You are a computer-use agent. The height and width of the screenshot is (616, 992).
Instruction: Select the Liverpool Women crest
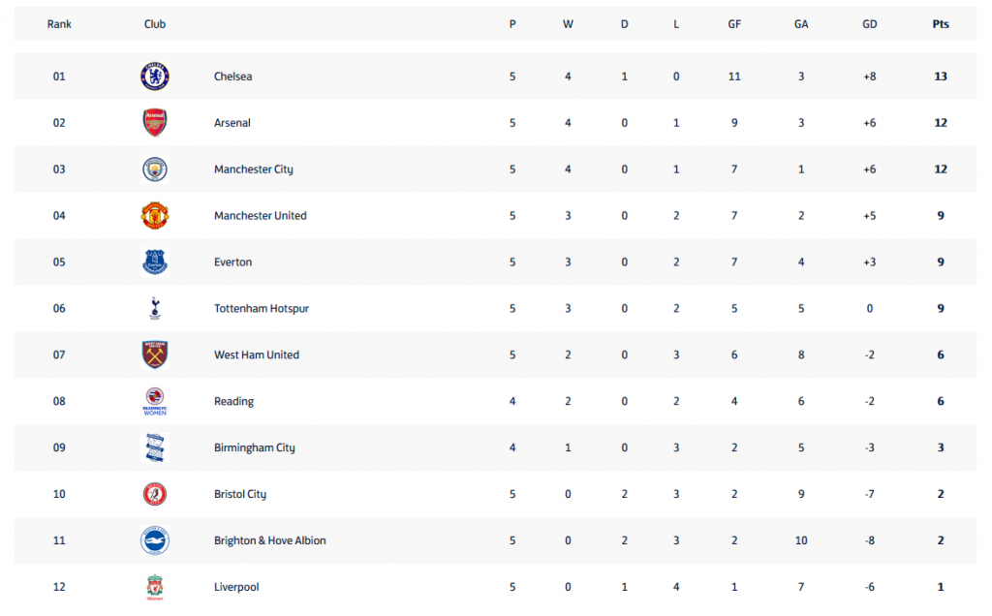pos(154,587)
